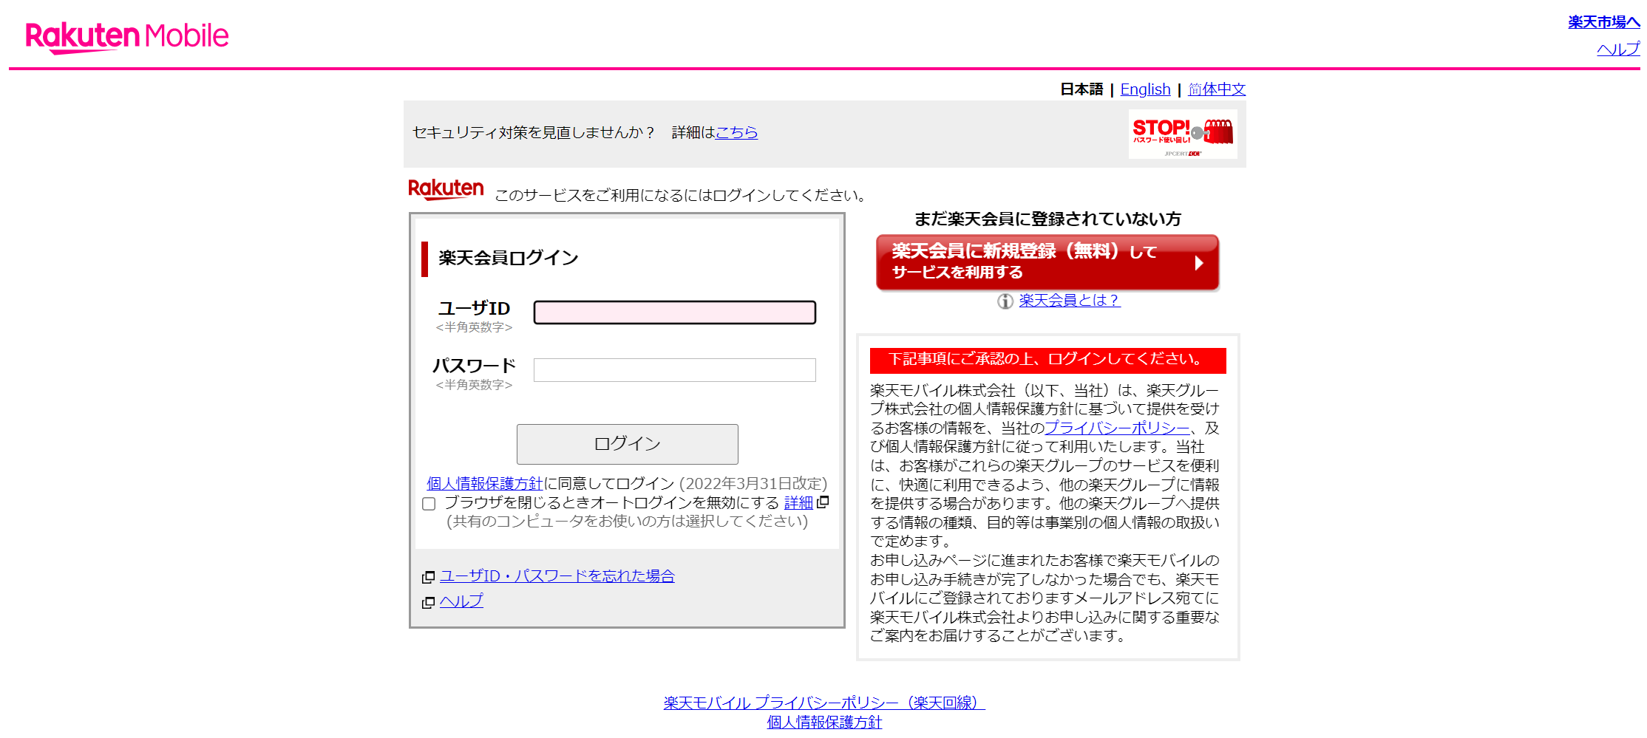Open ヘルプ link inside login box
The width and height of the screenshot is (1647, 738).
[x=461, y=601]
